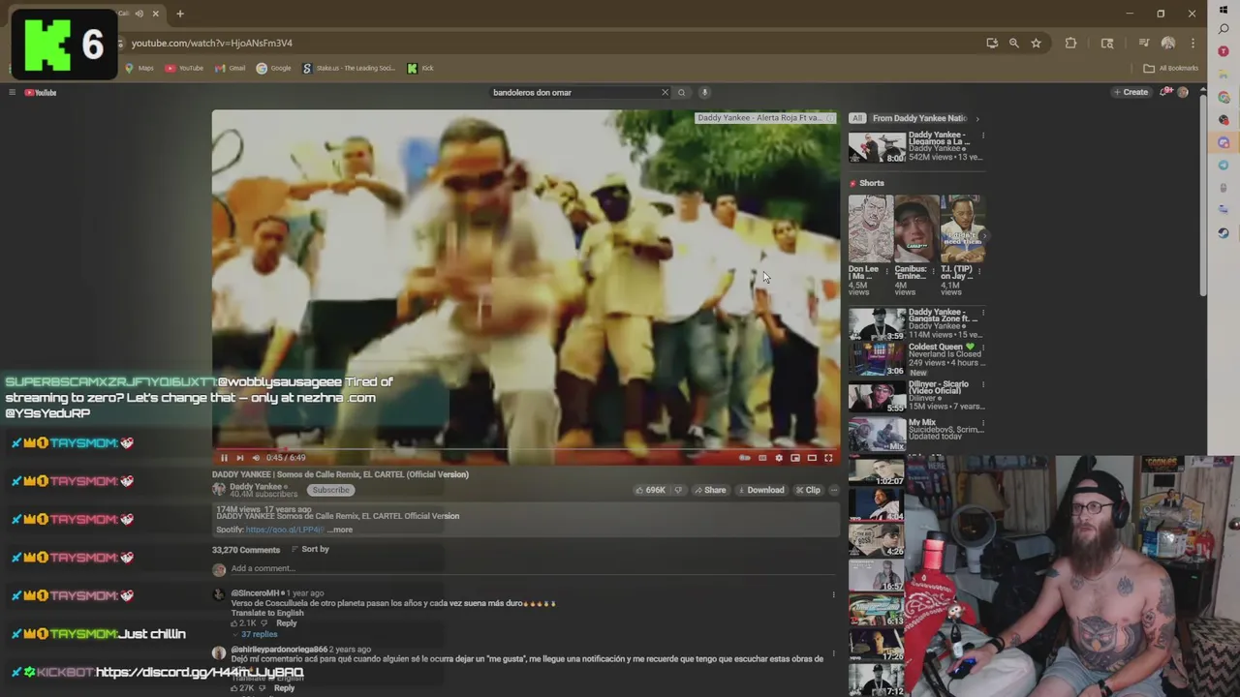Screen dimensions: 1240x697
Task: Open the player settings gear
Action: 779,458
